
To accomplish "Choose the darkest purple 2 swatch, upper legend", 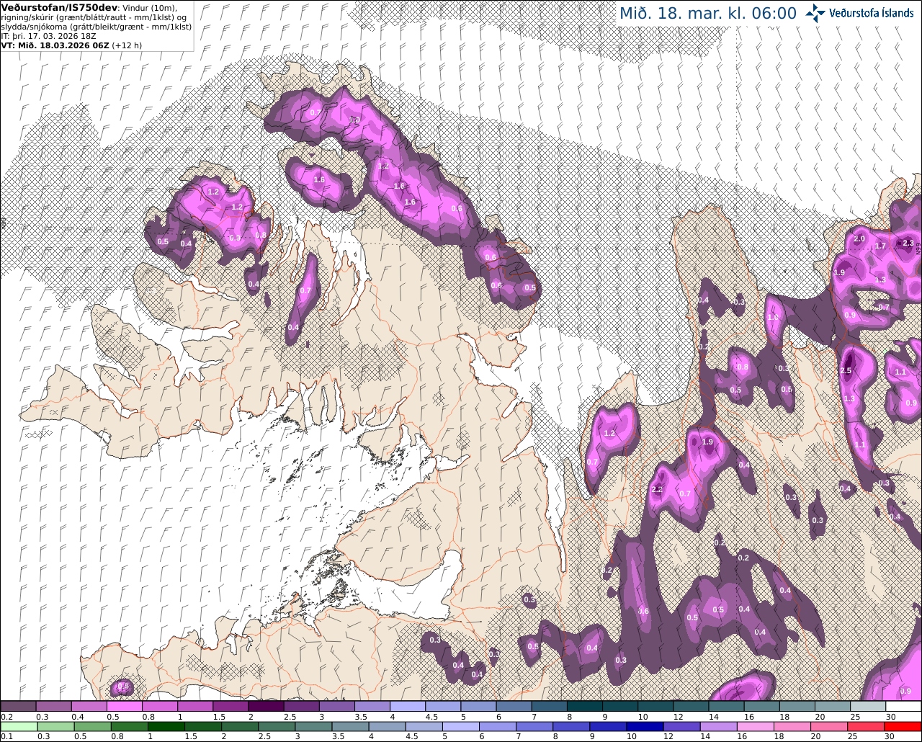I will [265, 707].
